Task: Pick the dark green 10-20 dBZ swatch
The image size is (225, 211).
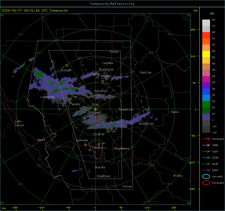Action: click(x=206, y=111)
